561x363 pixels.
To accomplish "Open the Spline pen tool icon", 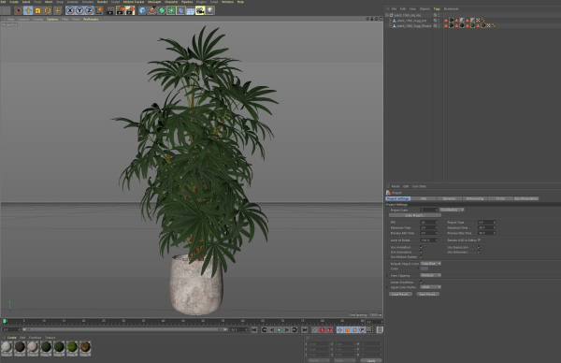I will [x=152, y=10].
